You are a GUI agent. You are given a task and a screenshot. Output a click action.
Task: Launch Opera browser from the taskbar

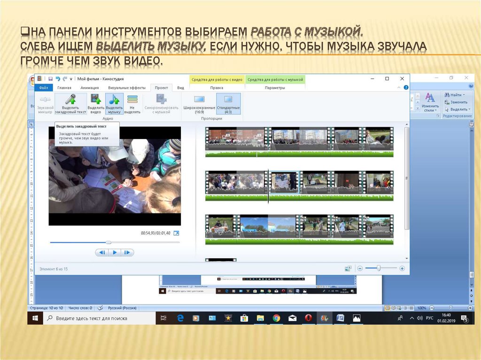click(x=308, y=318)
